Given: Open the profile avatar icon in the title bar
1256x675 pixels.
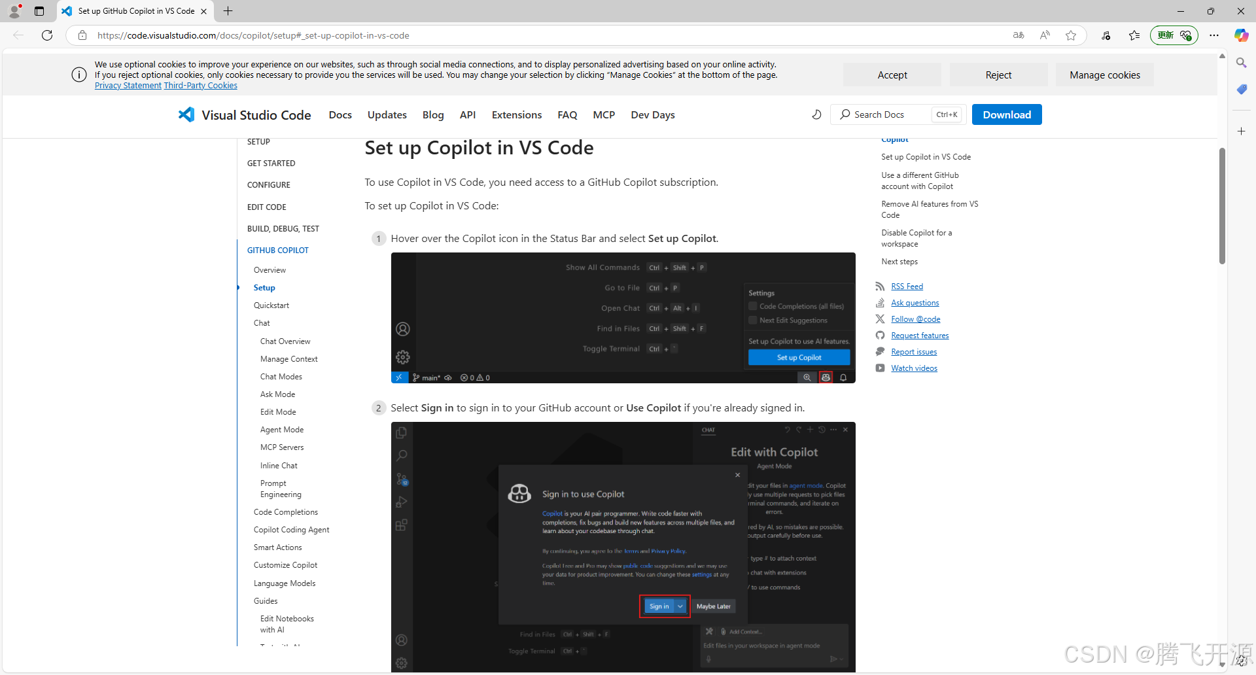Looking at the screenshot, I should pyautogui.click(x=14, y=11).
